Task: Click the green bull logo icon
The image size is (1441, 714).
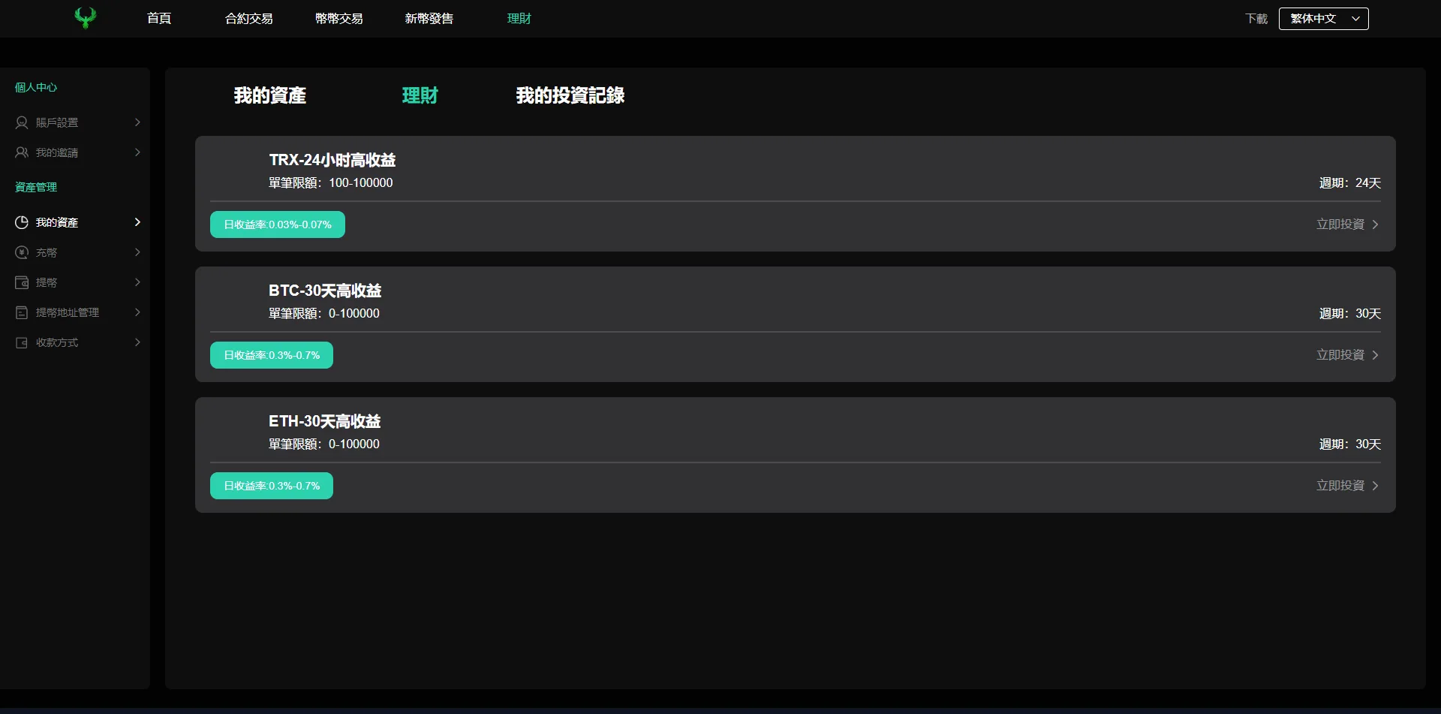Action: pos(86,18)
